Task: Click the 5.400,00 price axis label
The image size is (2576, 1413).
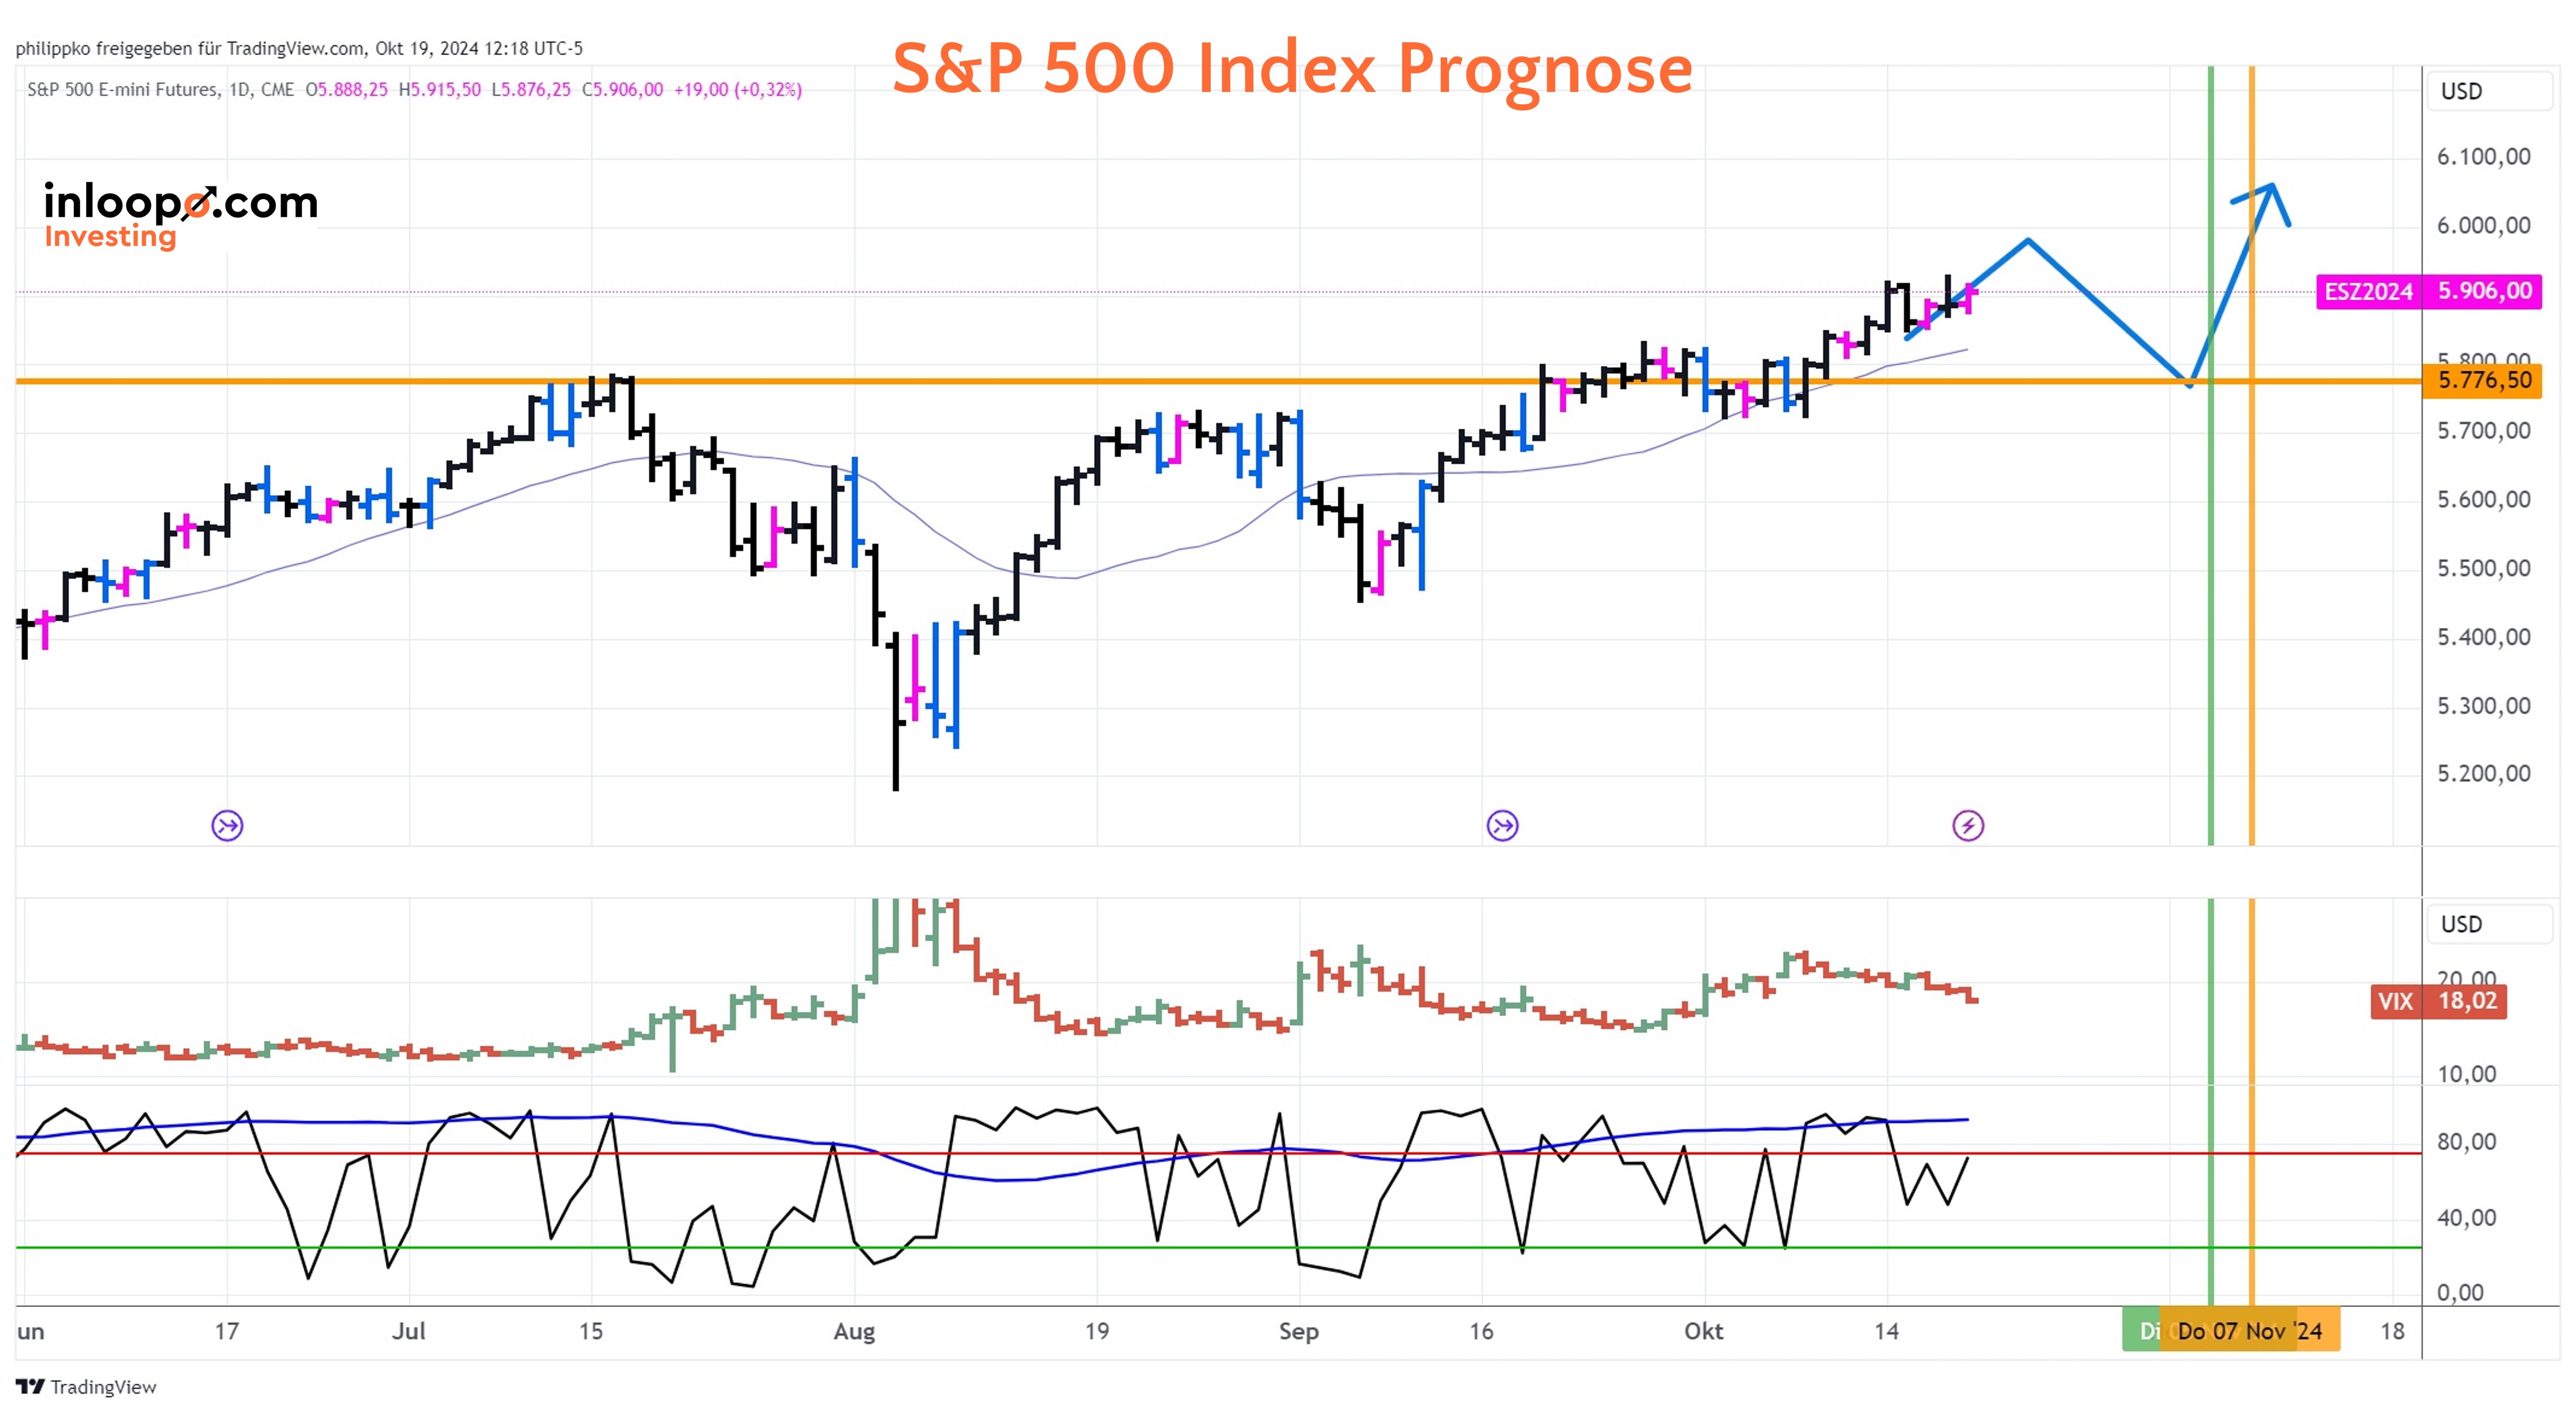Action: pos(2483,638)
